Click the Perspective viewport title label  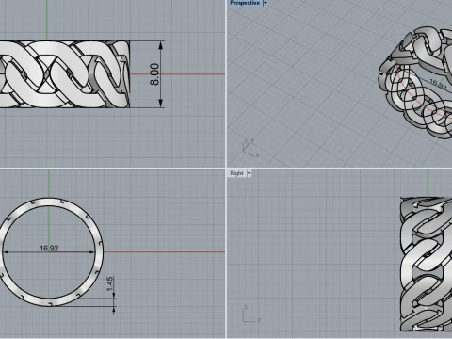[x=245, y=3]
